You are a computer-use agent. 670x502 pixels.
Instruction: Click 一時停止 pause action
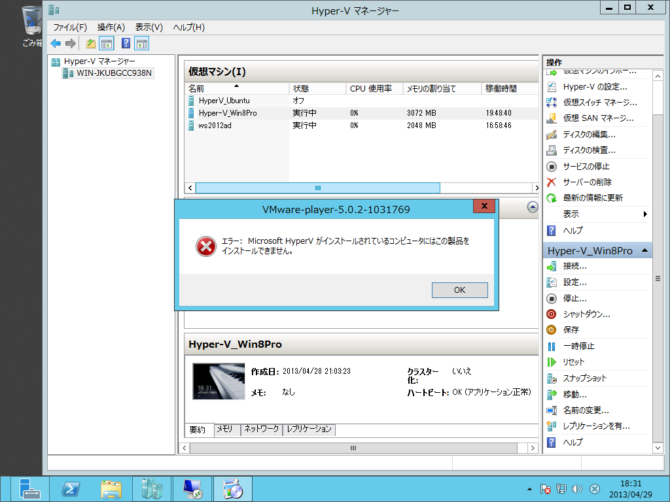(578, 346)
